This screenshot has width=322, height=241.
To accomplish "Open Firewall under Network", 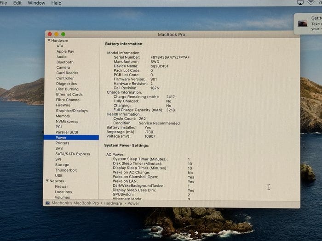I will (x=62, y=187).
